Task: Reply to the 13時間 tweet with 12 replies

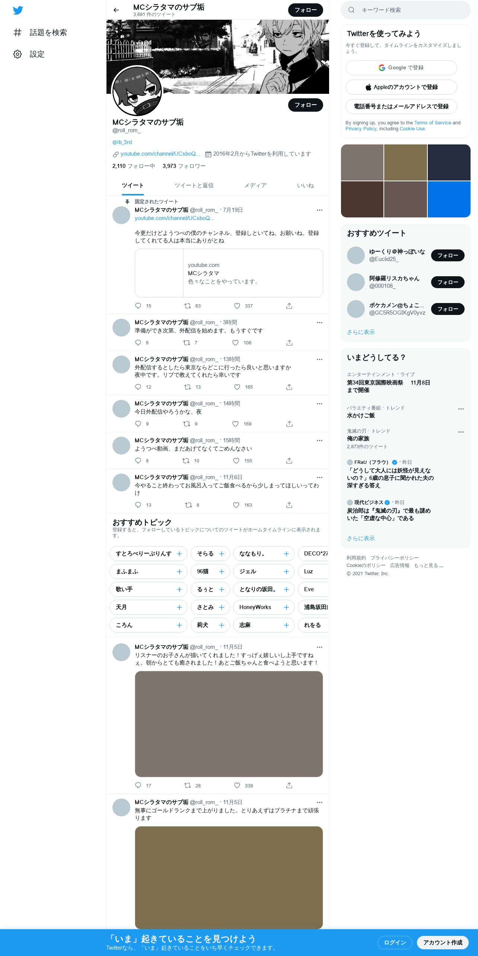Action: click(x=138, y=387)
